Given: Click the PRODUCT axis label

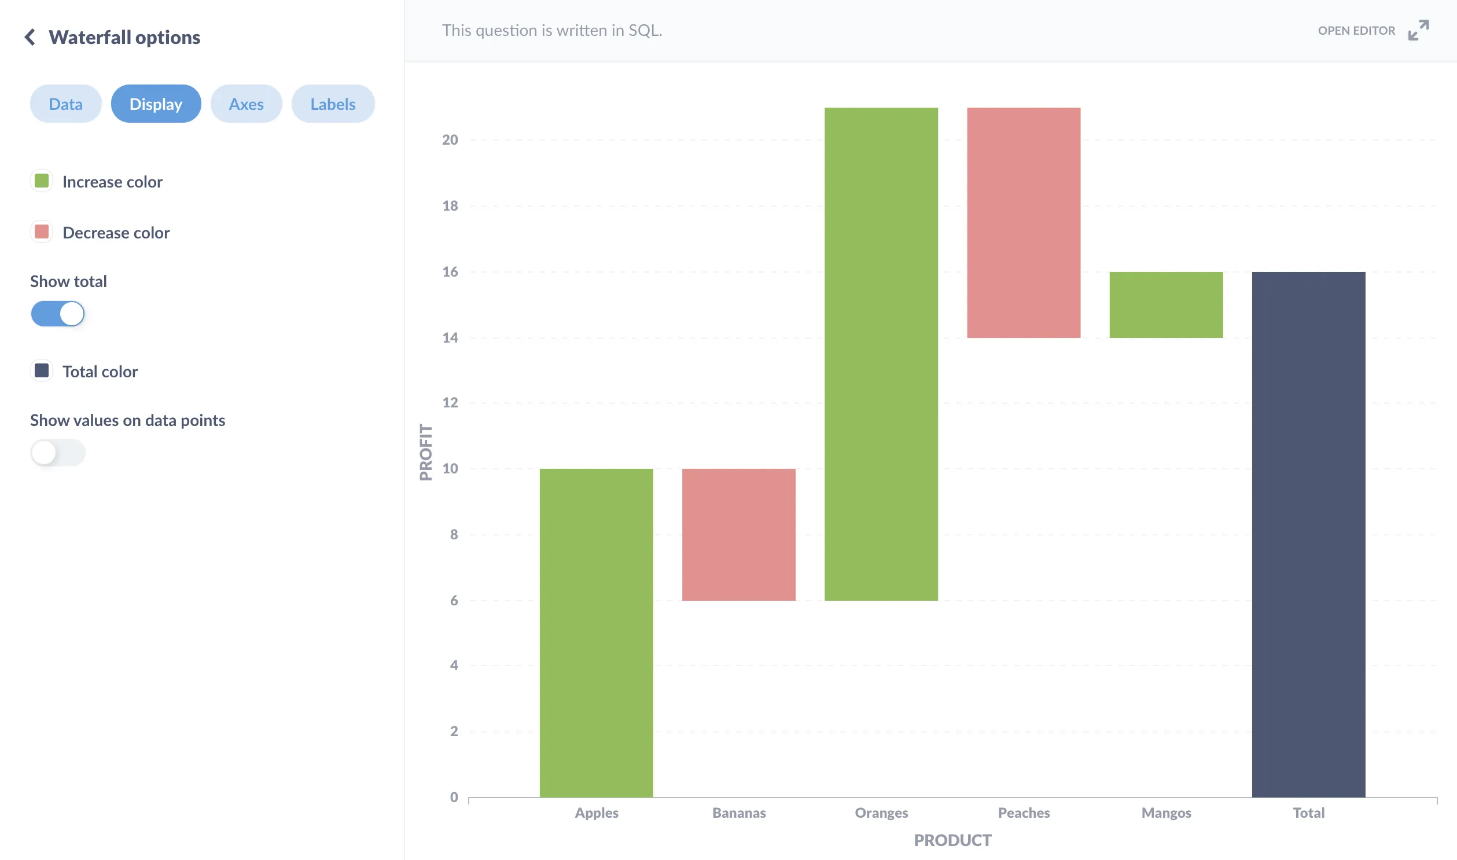Looking at the screenshot, I should (x=952, y=840).
